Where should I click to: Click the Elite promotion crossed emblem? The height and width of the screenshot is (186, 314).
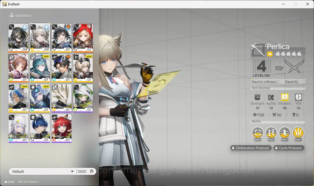click(294, 67)
